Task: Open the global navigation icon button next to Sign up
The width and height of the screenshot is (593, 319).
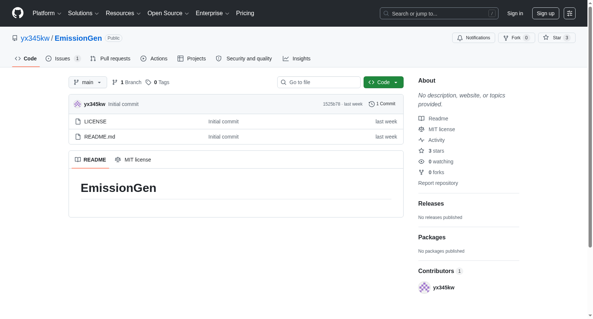Action: tap(570, 13)
